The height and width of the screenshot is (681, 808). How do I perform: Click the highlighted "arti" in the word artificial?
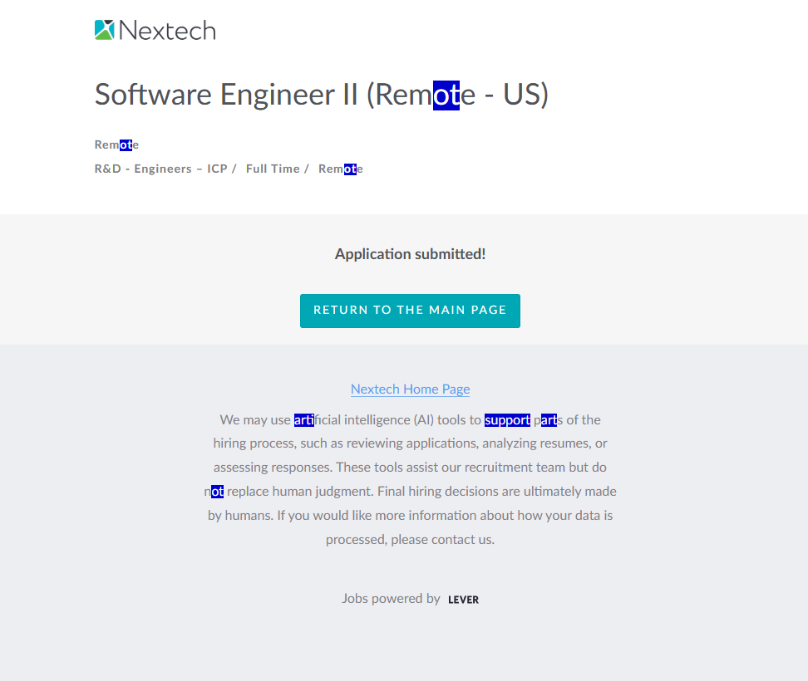pyautogui.click(x=303, y=419)
